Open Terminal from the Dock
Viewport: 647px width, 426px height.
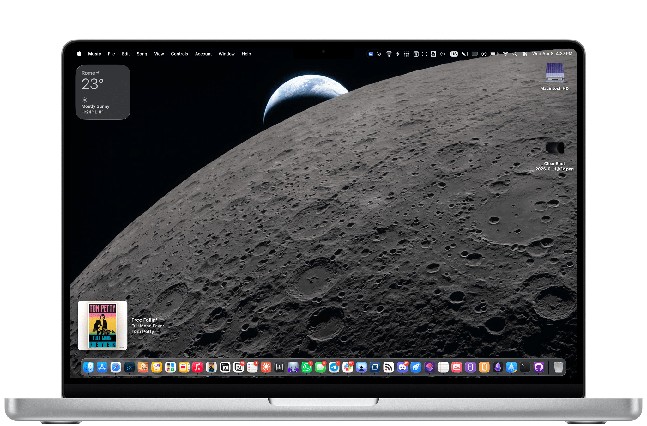point(525,367)
